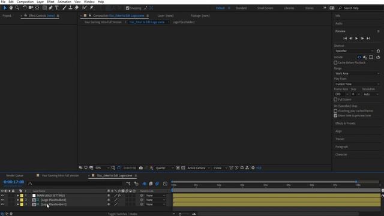The width and height of the screenshot is (384, 216).
Task: Select the Pen tool
Action: pos(50,8)
